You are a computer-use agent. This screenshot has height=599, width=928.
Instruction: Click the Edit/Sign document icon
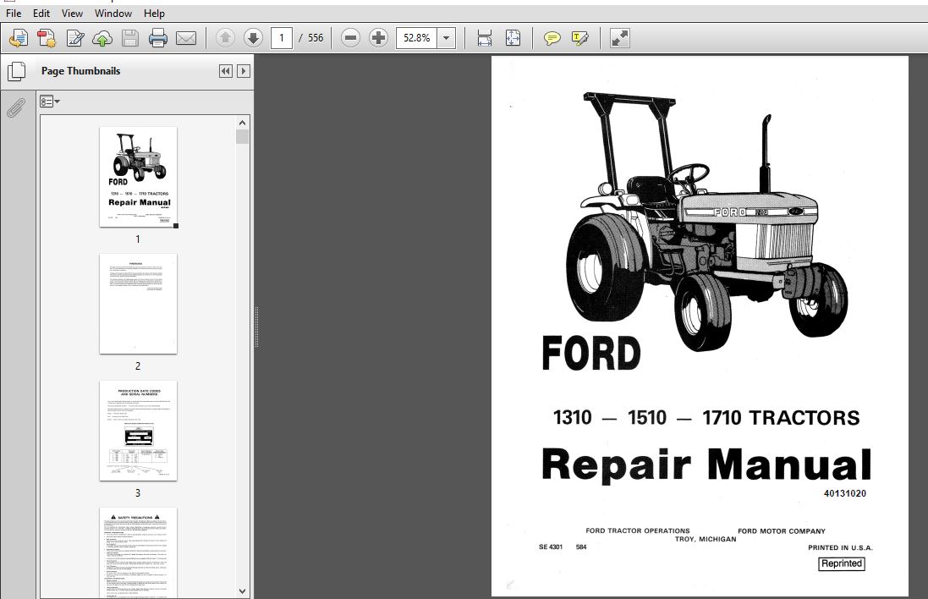[75, 38]
